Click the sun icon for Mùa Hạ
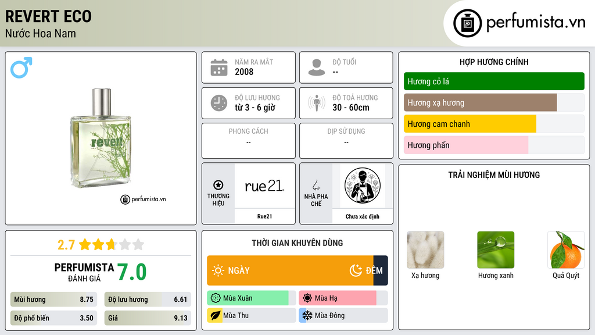This screenshot has width=595, height=335. pos(307,298)
